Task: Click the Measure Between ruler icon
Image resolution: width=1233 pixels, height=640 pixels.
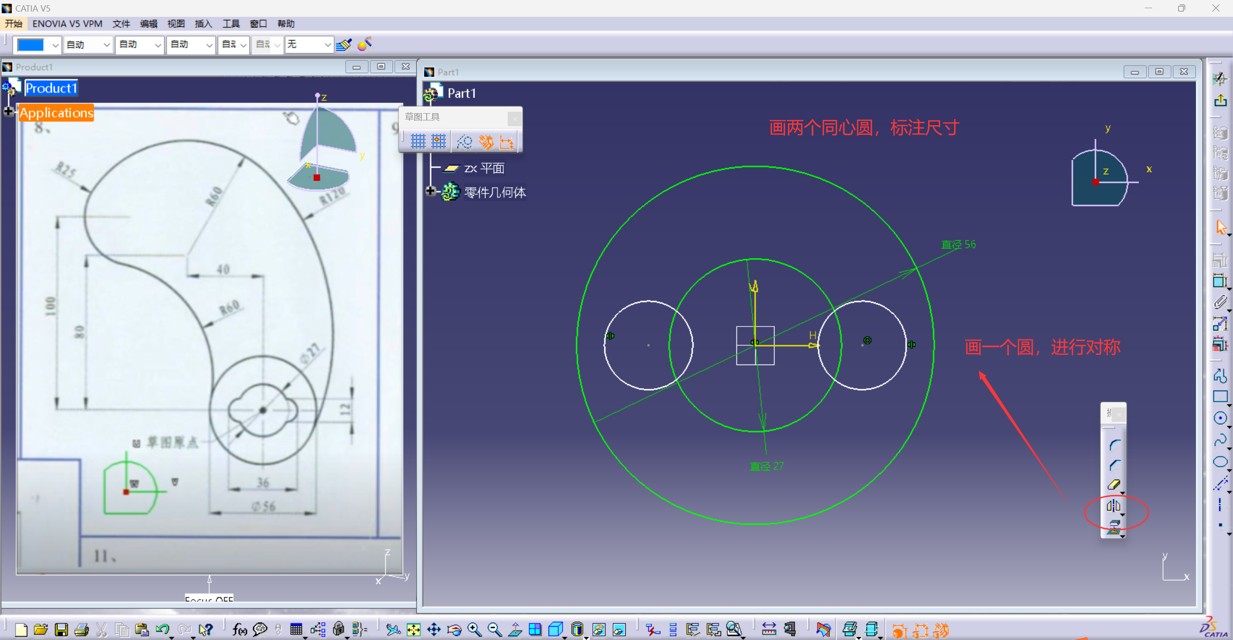Action: click(769, 629)
